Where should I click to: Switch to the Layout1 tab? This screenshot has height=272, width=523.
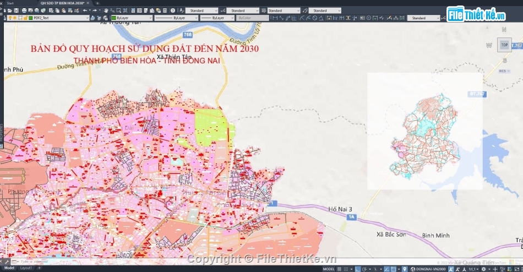coord(26,268)
